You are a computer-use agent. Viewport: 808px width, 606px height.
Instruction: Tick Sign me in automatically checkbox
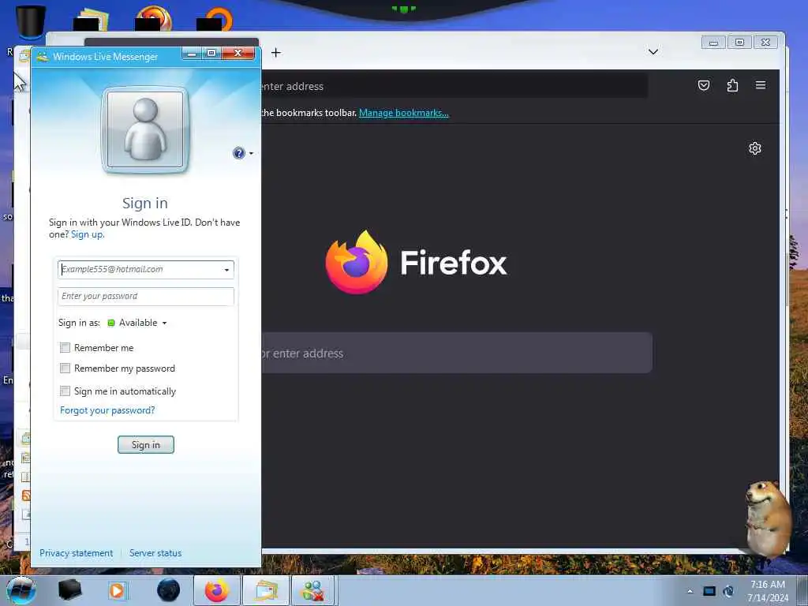tap(65, 391)
